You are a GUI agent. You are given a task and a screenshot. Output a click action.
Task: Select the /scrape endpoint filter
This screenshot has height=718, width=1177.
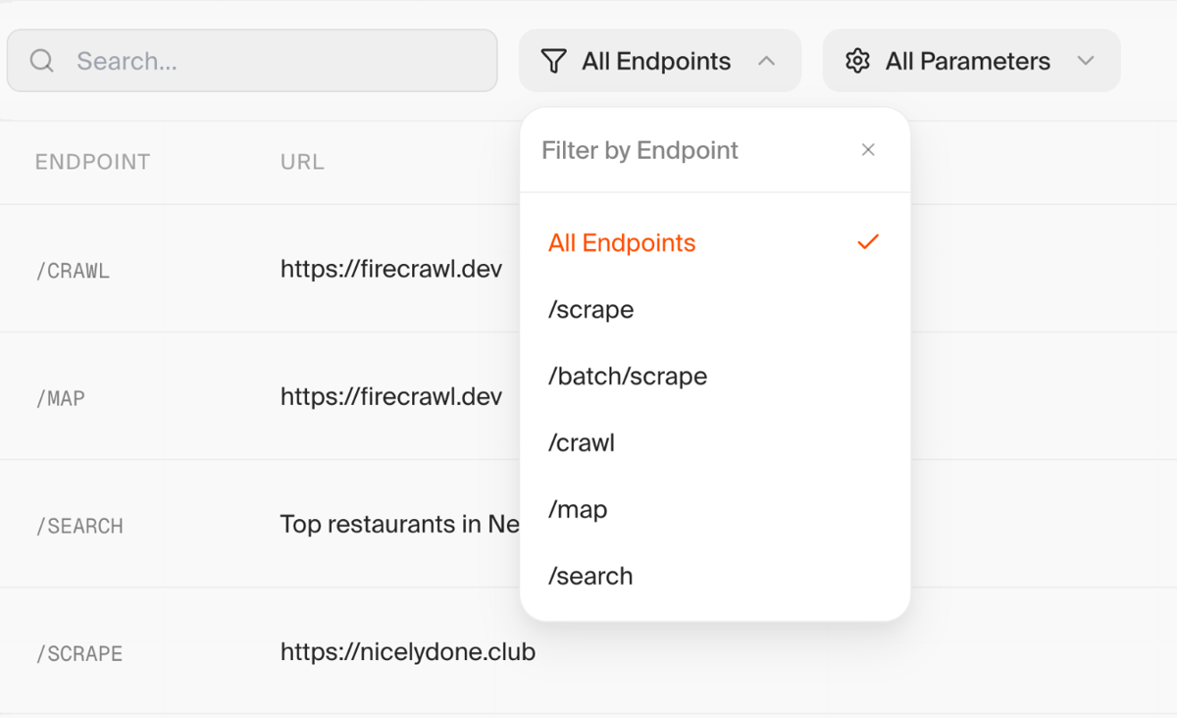589,309
